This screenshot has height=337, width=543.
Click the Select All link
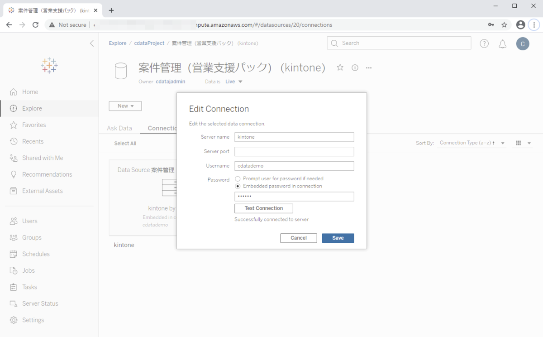125,144
